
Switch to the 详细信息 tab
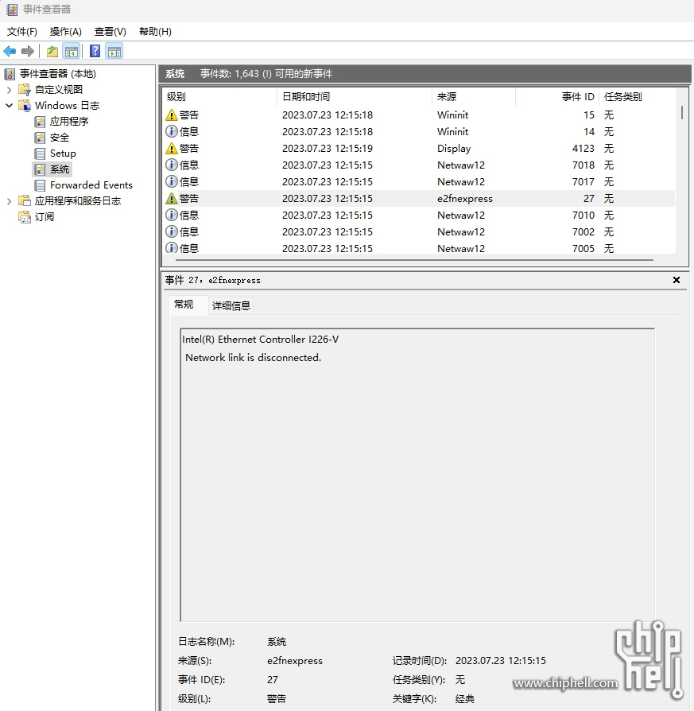pos(231,305)
